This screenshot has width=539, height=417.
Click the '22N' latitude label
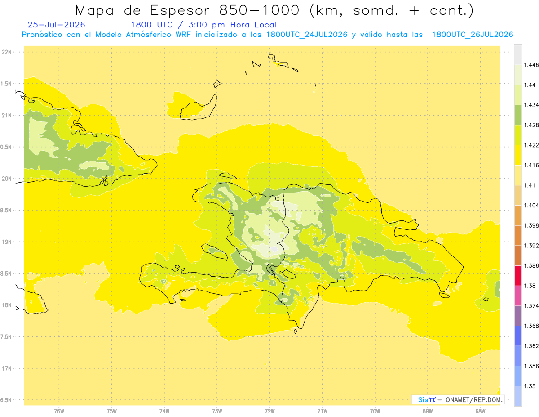click(x=6, y=52)
